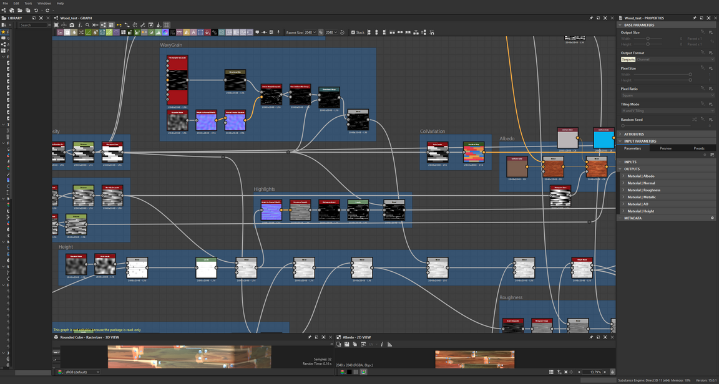Open the Parent Size 2048 dropdown
719x384 pixels.
pyautogui.click(x=310, y=32)
